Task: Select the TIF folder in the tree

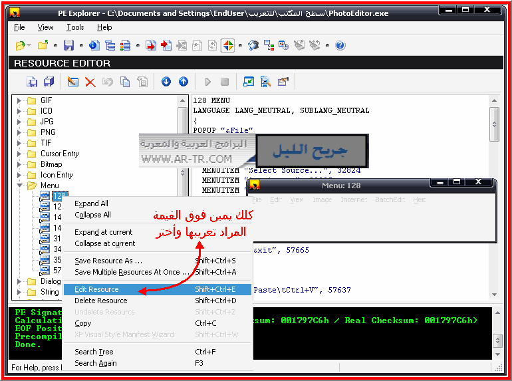Action: pyautogui.click(x=46, y=143)
